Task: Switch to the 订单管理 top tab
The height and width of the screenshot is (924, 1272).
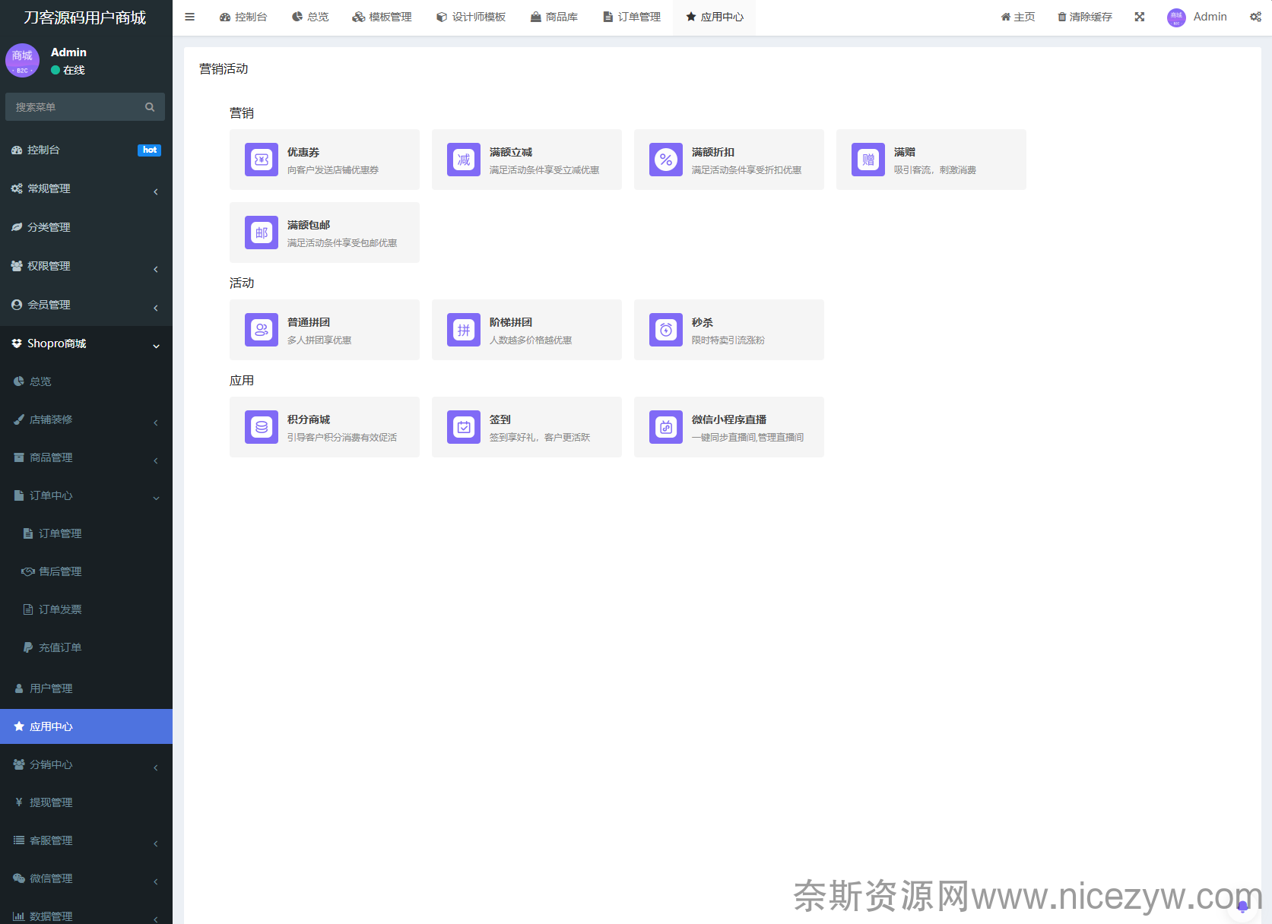Action: [631, 17]
